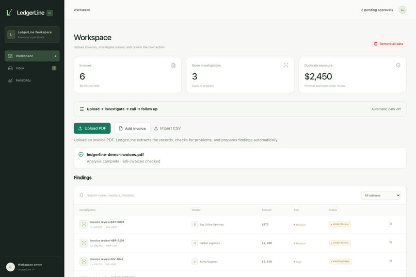Click the workflow settings sliders icon
Viewport: 416px width, 277px height.
(82, 109)
